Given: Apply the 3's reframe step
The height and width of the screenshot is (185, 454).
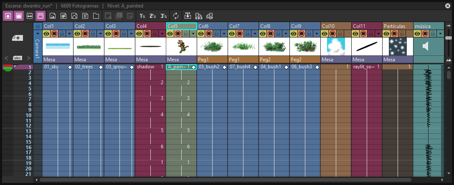Looking at the screenshot, I should [164, 16].
